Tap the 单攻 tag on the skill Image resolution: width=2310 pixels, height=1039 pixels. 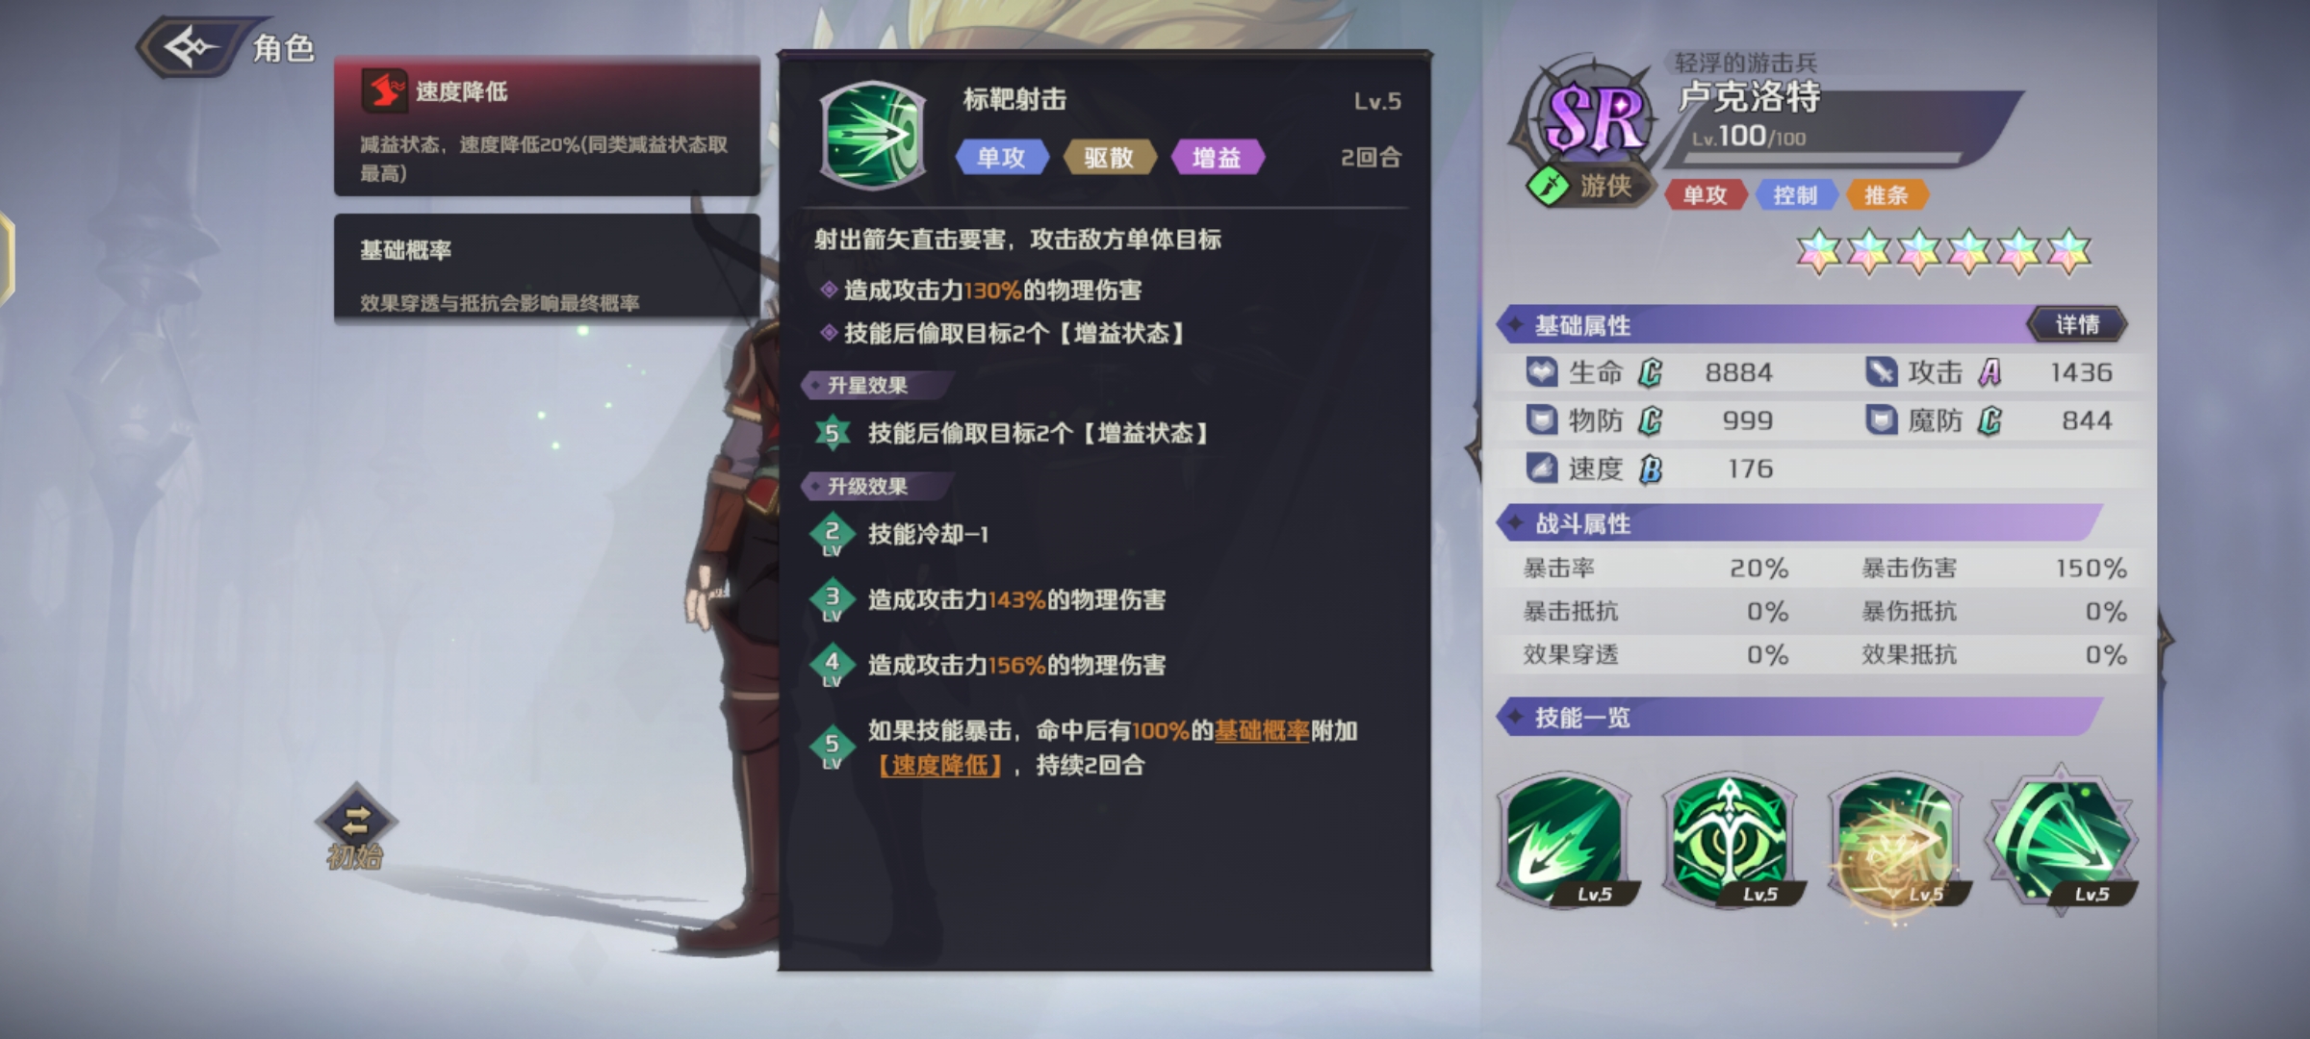click(1001, 158)
